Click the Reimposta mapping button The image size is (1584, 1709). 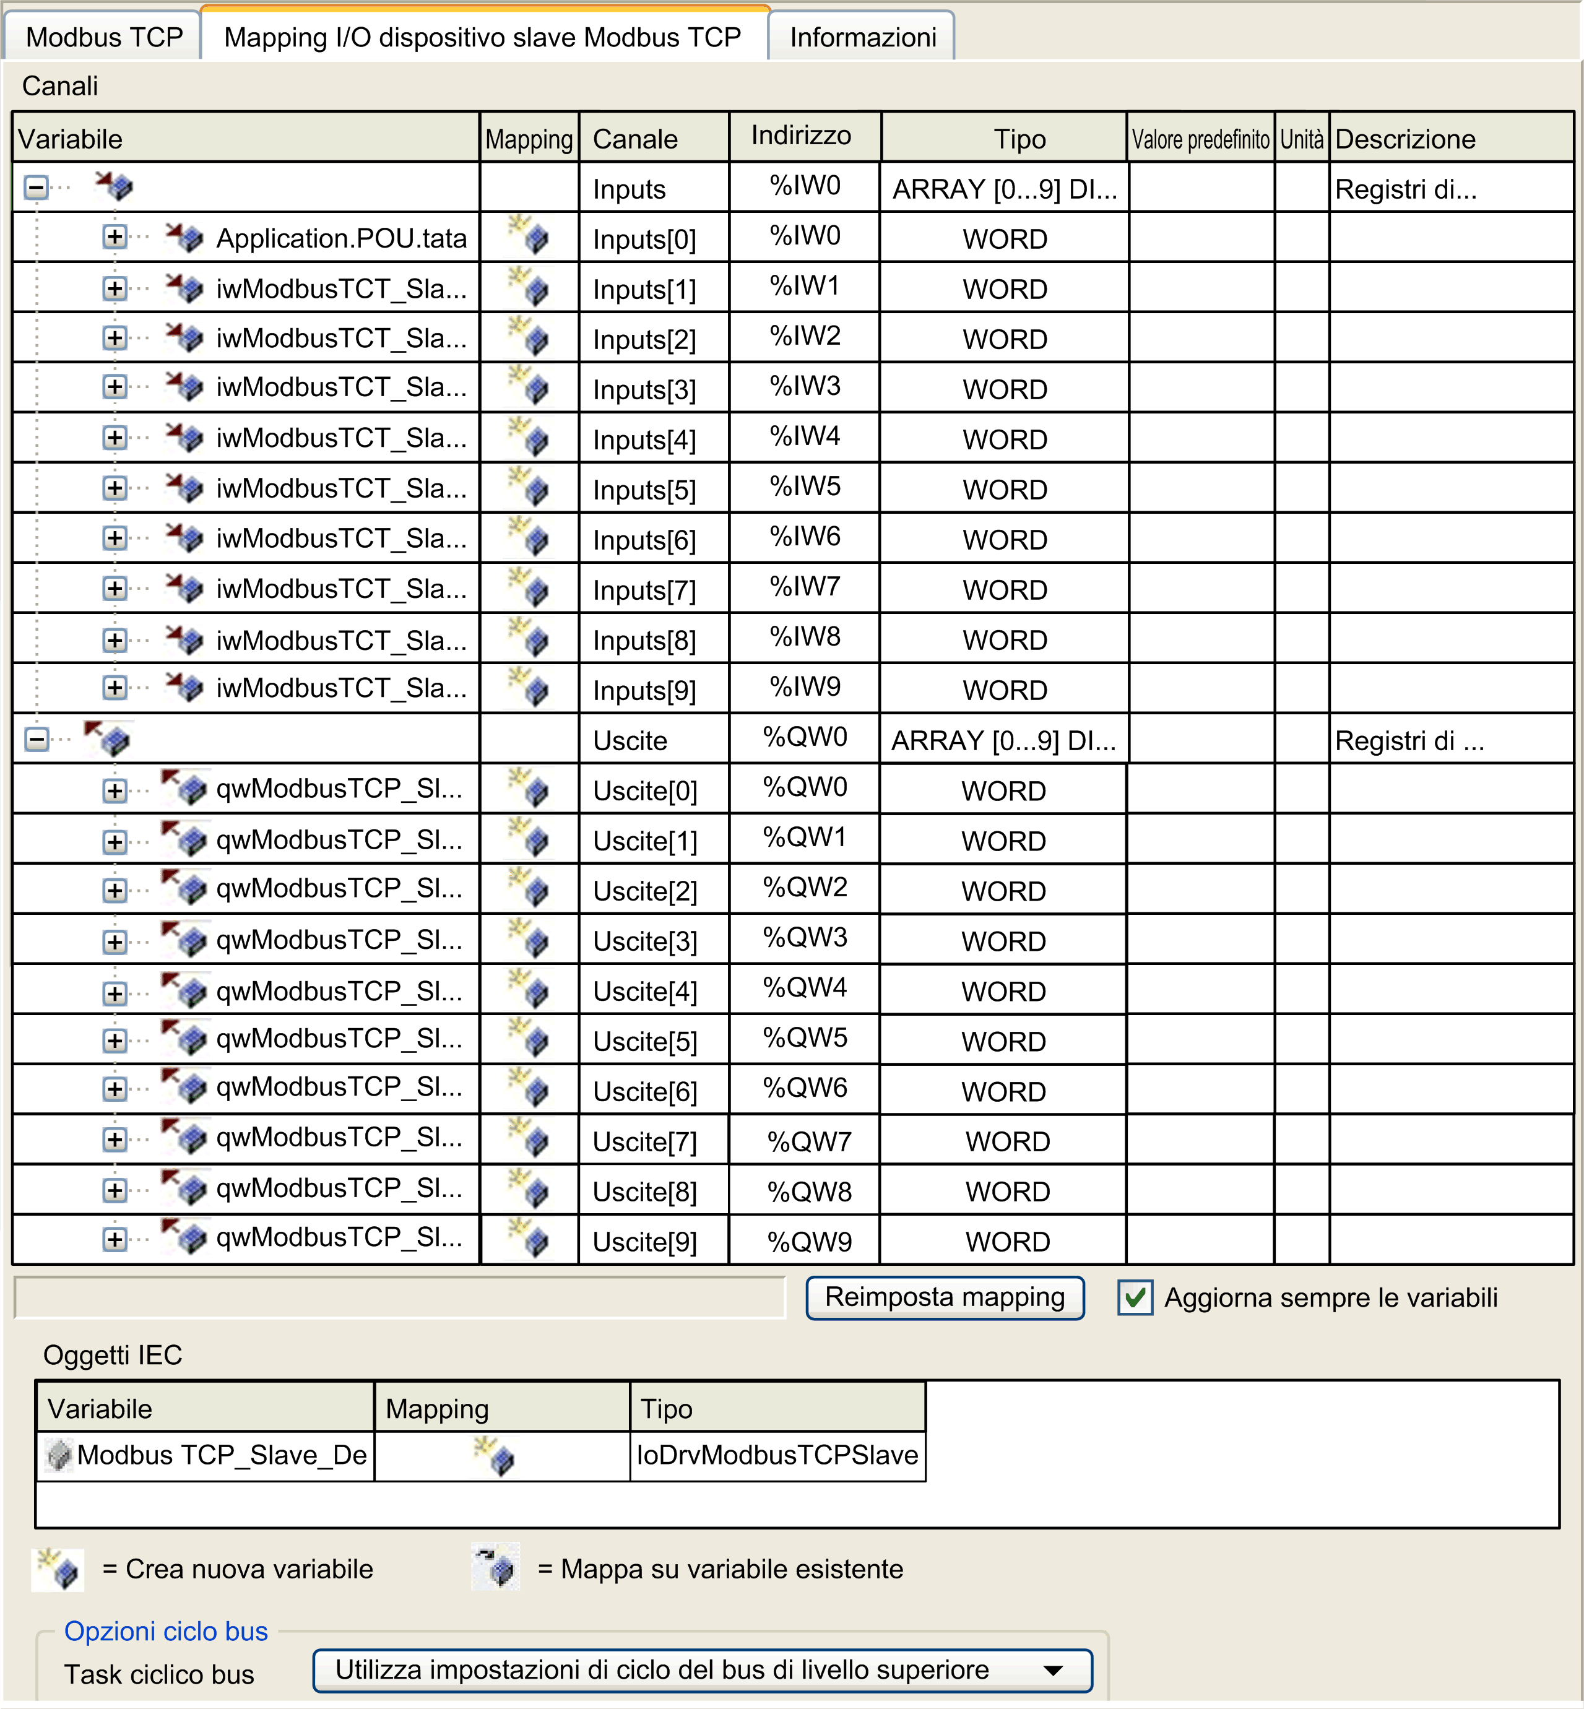pyautogui.click(x=945, y=1297)
